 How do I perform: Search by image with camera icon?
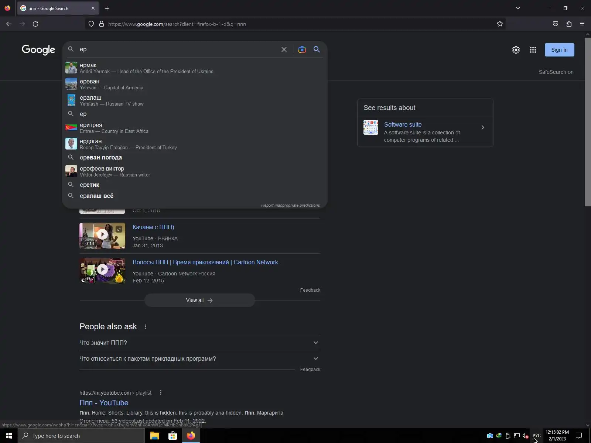[302, 49]
